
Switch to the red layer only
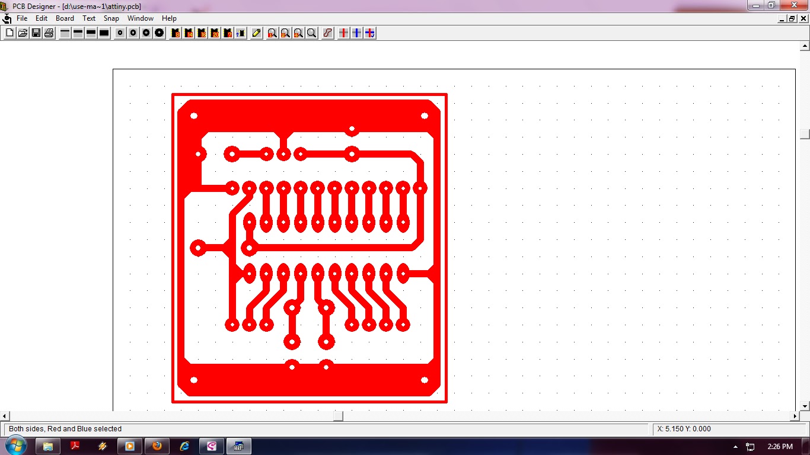pyautogui.click(x=343, y=33)
